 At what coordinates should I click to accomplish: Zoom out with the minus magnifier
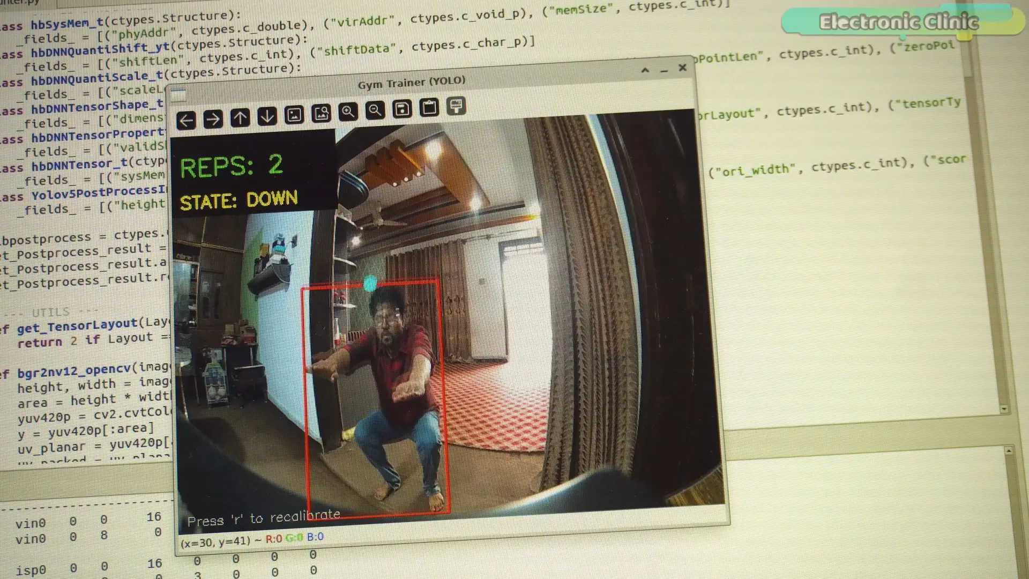click(x=375, y=110)
